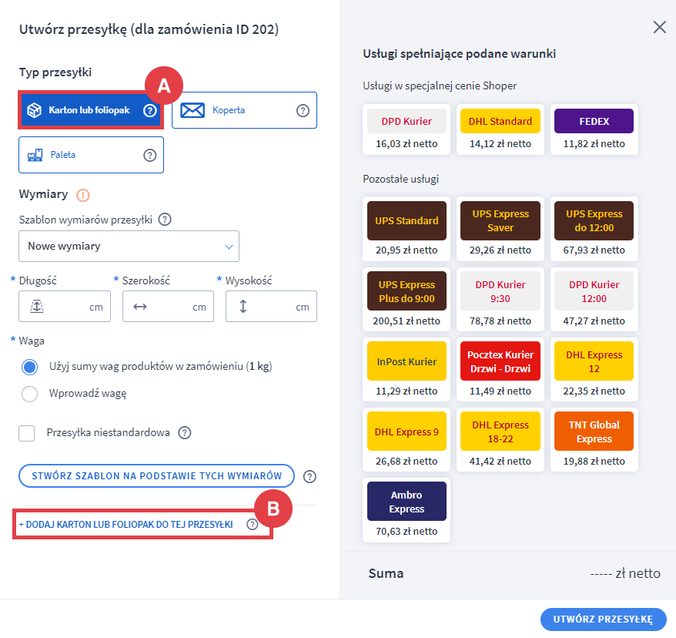Select Ambro Express service
The height and width of the screenshot is (638, 676).
click(x=407, y=510)
